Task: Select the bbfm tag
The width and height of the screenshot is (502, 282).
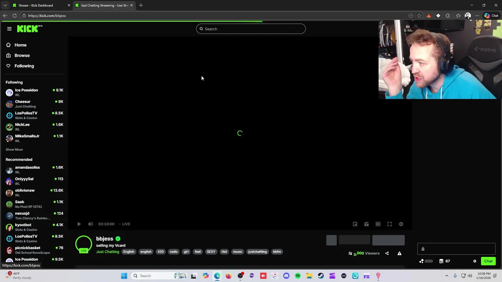Action: click(x=277, y=252)
